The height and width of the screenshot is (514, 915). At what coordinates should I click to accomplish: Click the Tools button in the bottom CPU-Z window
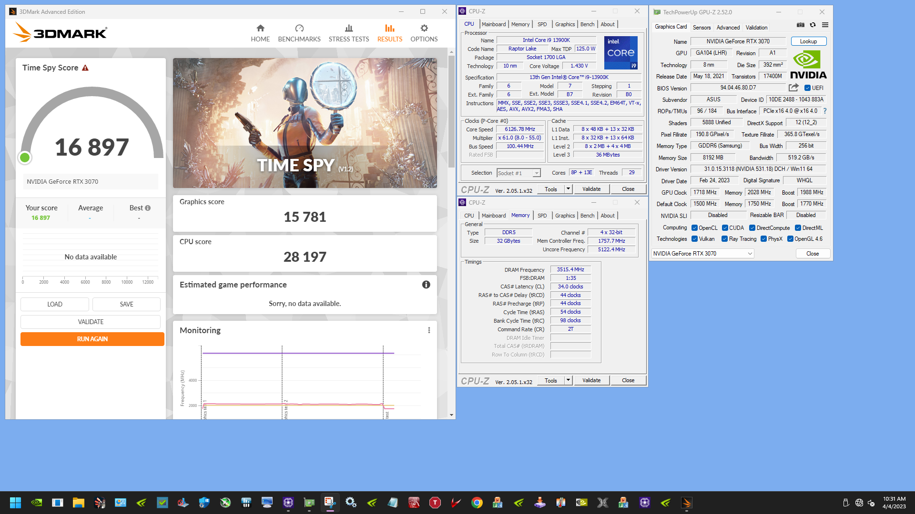point(551,380)
